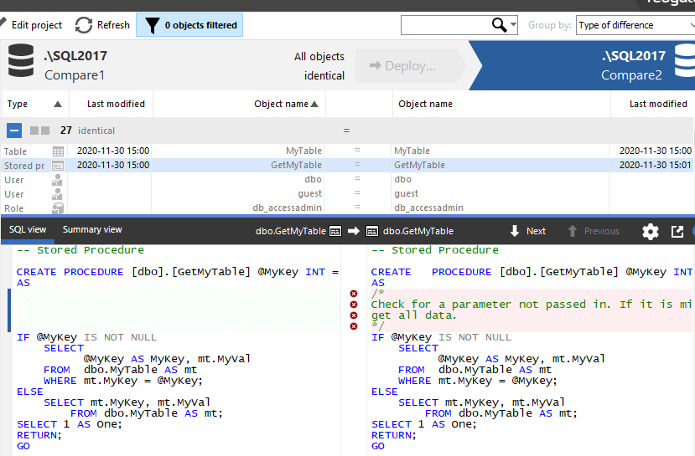Expand the search options dropdown arrow
The width and height of the screenshot is (695, 456).
coord(513,25)
